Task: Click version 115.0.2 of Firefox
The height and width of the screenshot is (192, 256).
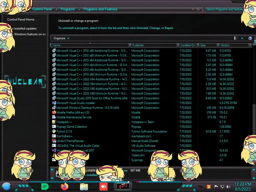Action: pos(223,112)
